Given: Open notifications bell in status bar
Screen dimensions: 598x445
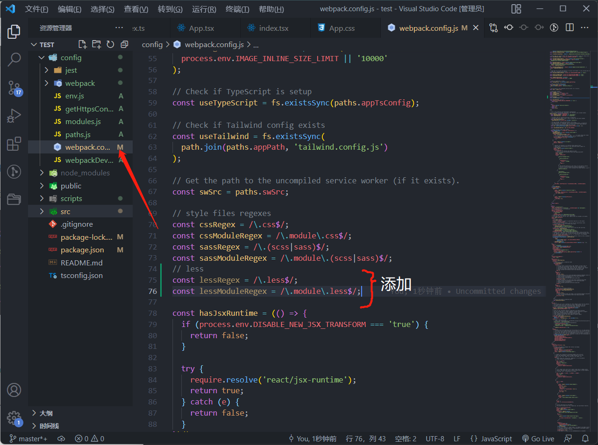Looking at the screenshot, I should pyautogui.click(x=585, y=438).
